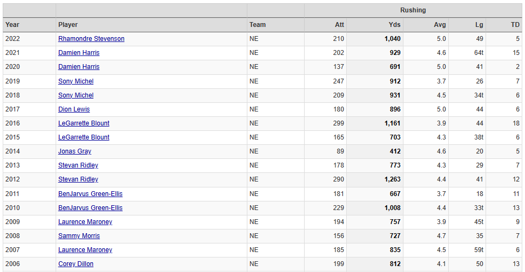Open BenJarvus Green-Ellis link for 2010
This screenshot has width=525, height=272.
90,208
